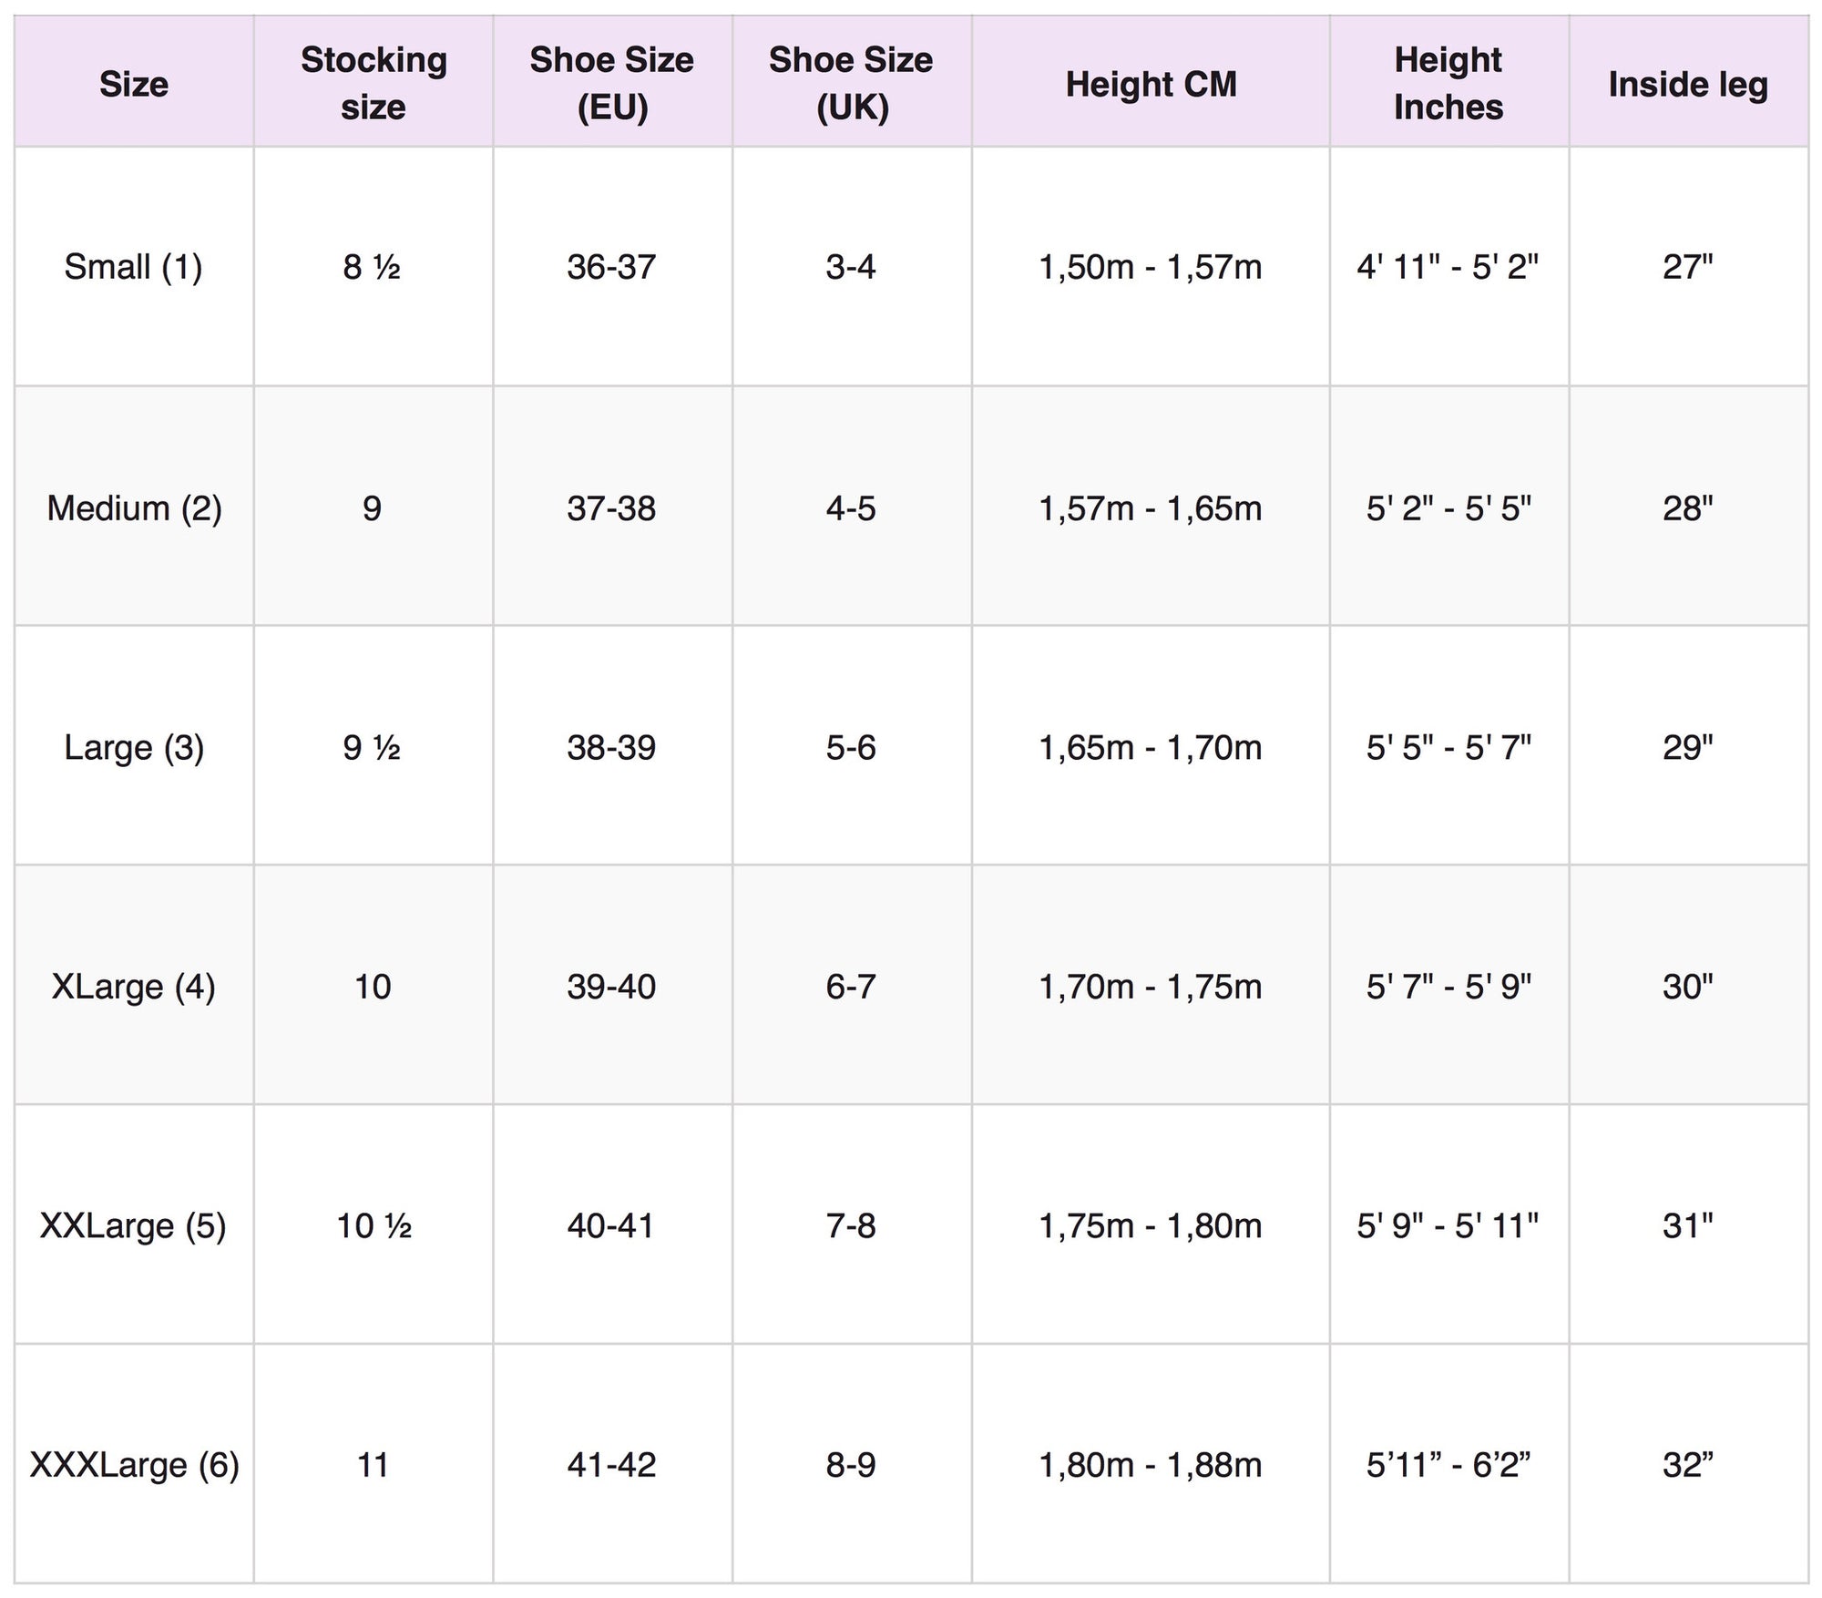The height and width of the screenshot is (1598, 1822).
Task: Click the Stocking size column header
Action: click(374, 84)
